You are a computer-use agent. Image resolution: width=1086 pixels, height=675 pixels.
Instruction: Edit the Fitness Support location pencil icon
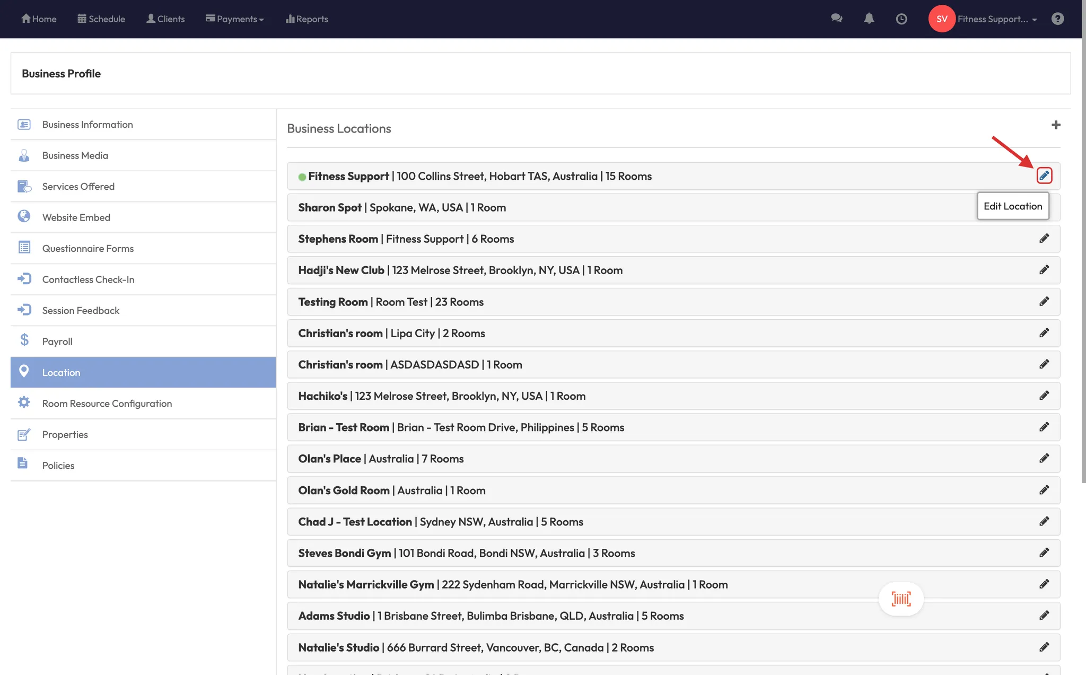point(1044,176)
